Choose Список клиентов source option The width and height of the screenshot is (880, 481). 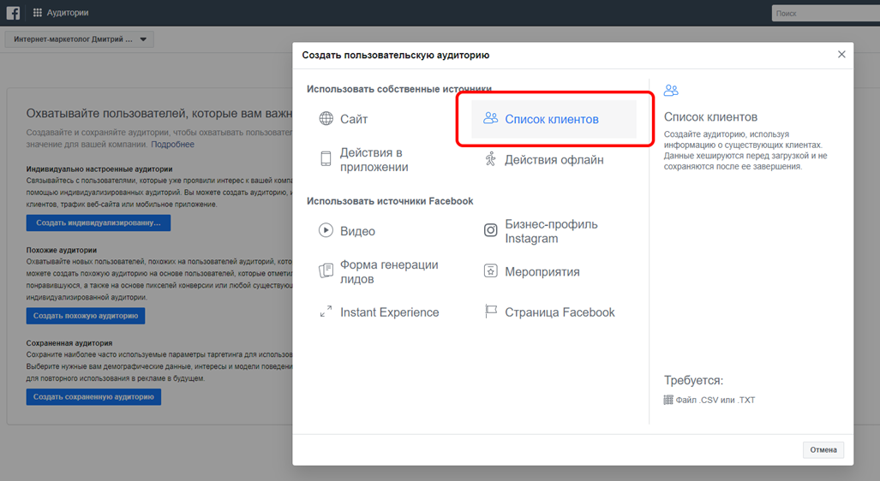pos(554,119)
